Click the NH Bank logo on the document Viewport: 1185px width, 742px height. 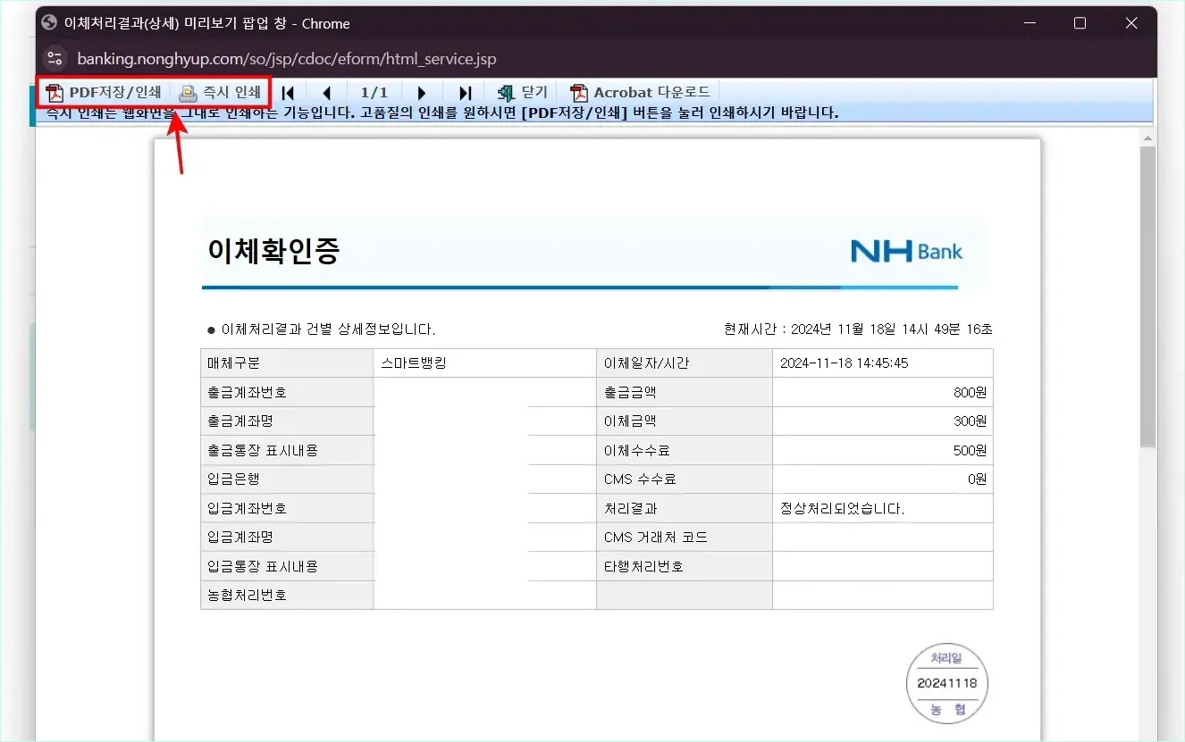[x=908, y=251]
